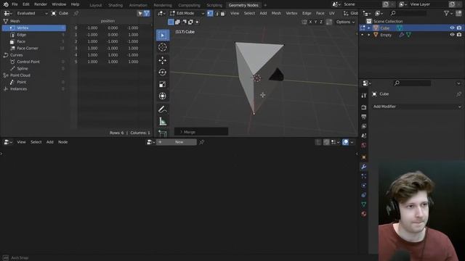This screenshot has height=261, width=465.
Task: Toggle Y axis mirror
Action: click(x=315, y=22)
